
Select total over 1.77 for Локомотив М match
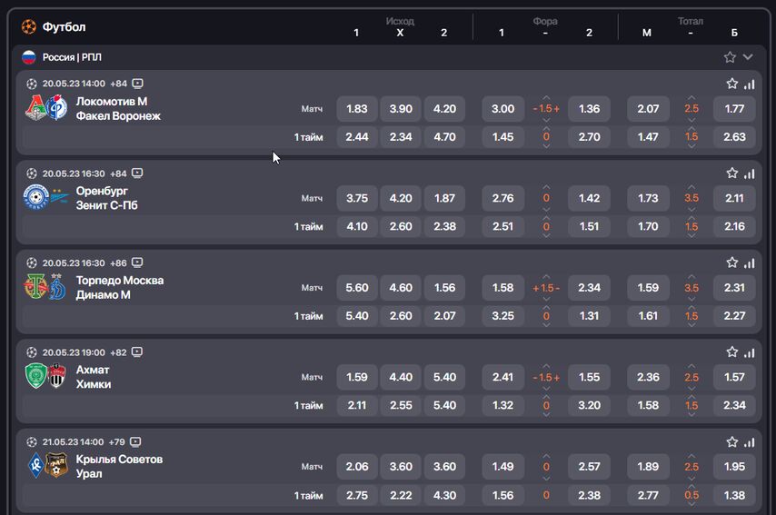(734, 108)
